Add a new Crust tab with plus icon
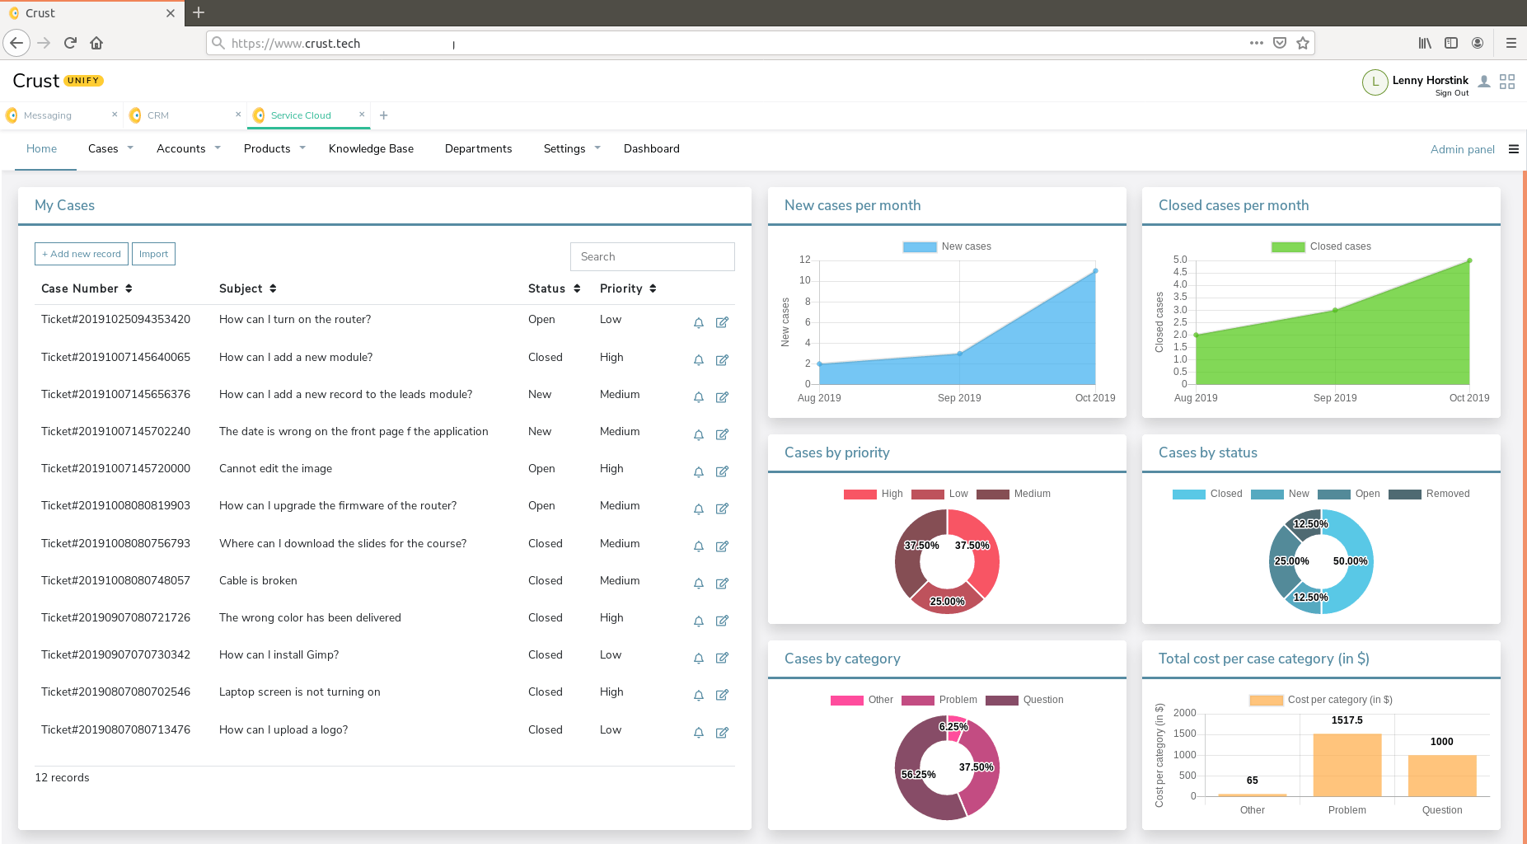Screen dimensions: 1527x844 tap(383, 115)
